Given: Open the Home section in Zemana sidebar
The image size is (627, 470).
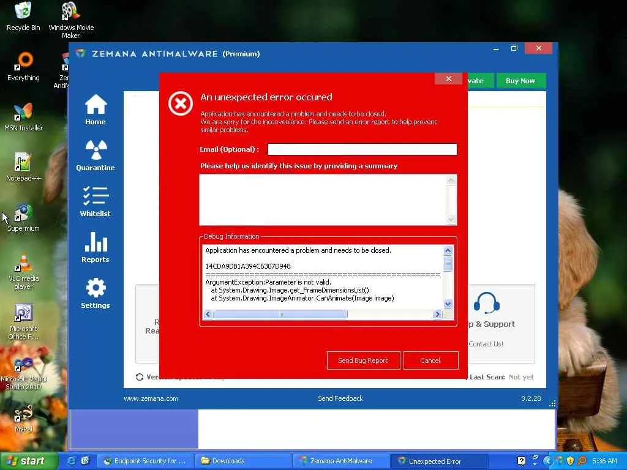Looking at the screenshot, I should click(x=95, y=110).
